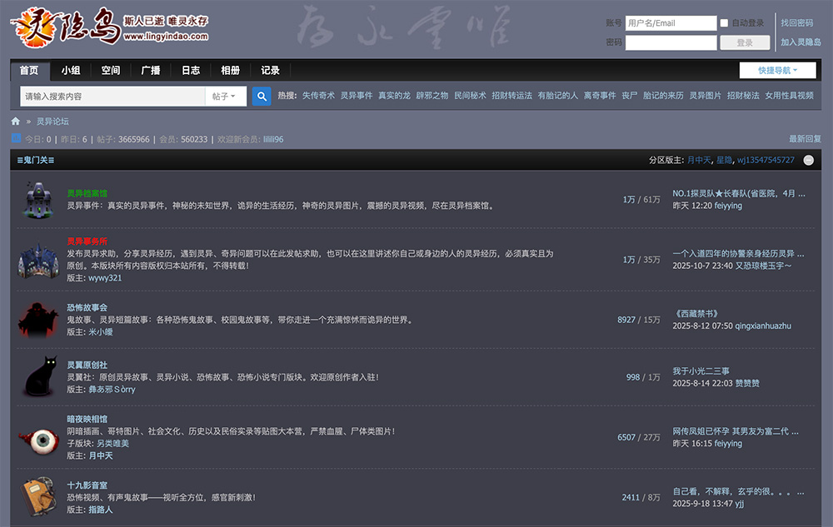833x527 pixels.
Task: Open 暗夜映相馆 eyeball icon
Action: (38, 438)
